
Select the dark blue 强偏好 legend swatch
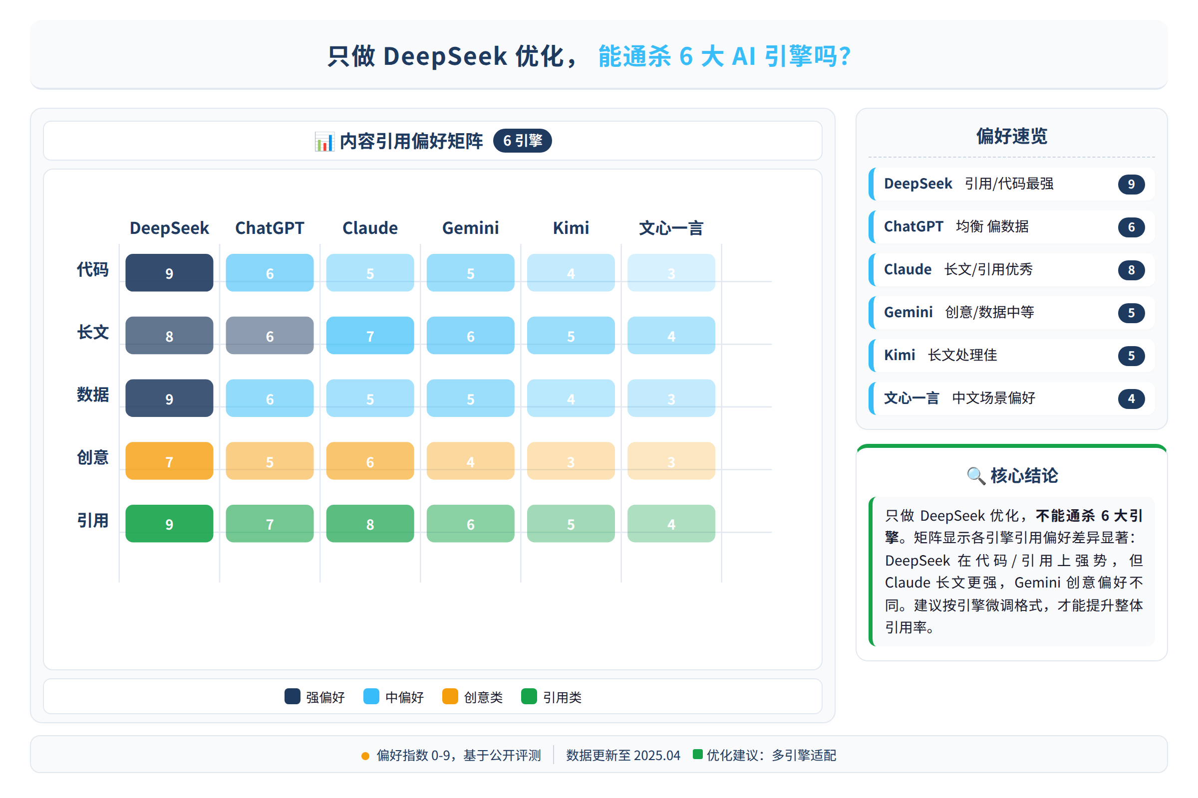pyautogui.click(x=292, y=696)
